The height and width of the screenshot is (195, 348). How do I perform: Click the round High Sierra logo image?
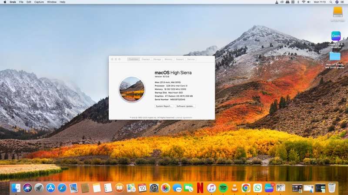click(132, 89)
